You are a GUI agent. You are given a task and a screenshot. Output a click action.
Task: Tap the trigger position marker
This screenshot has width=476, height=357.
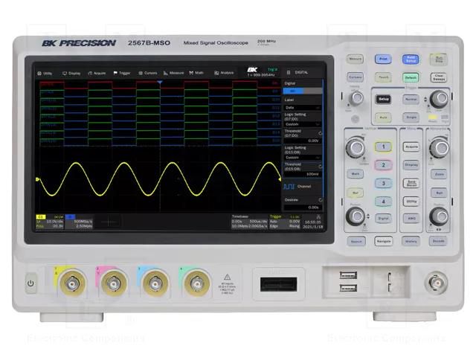point(160,83)
